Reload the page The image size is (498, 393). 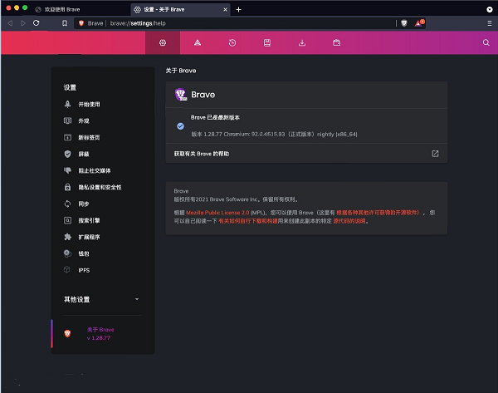coord(37,23)
